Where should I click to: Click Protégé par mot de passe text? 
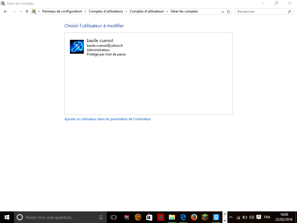click(106, 54)
